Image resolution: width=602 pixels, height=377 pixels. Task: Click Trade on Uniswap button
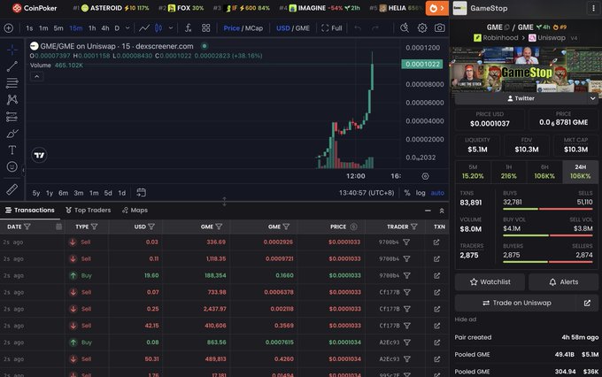pyautogui.click(x=516, y=303)
